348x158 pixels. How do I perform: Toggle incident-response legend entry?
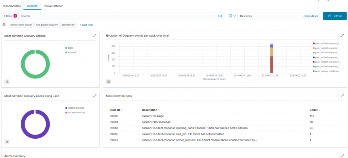[74, 108]
